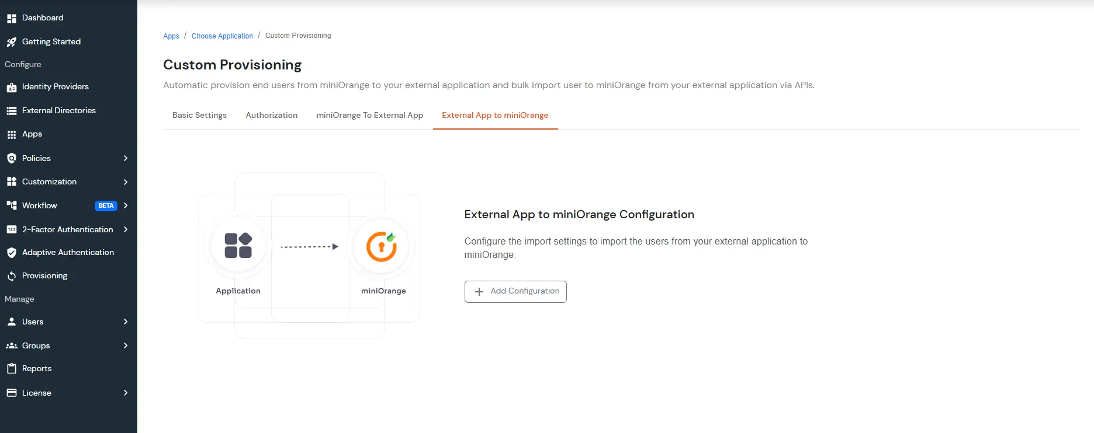
Task: Expand the Workflow submenu chevron
Action: [x=126, y=205]
